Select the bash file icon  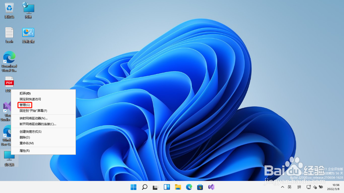tap(9, 35)
